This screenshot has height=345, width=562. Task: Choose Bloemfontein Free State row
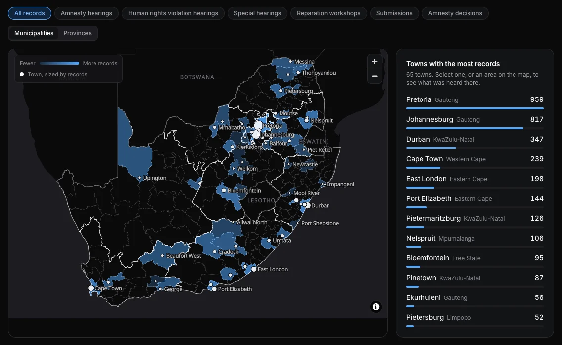[475, 260]
